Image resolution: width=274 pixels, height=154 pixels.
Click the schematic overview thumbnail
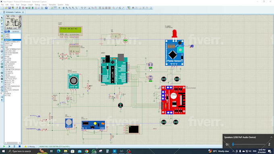pyautogui.click(x=13, y=22)
